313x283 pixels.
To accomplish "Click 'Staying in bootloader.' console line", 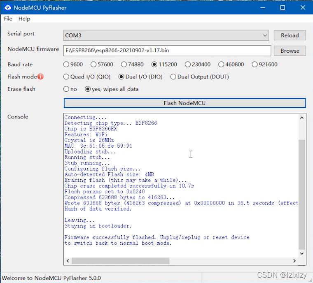I will click(x=98, y=226).
